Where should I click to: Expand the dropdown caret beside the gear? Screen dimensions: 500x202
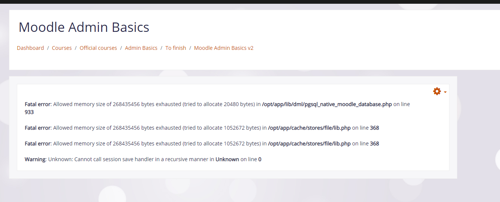click(x=445, y=92)
